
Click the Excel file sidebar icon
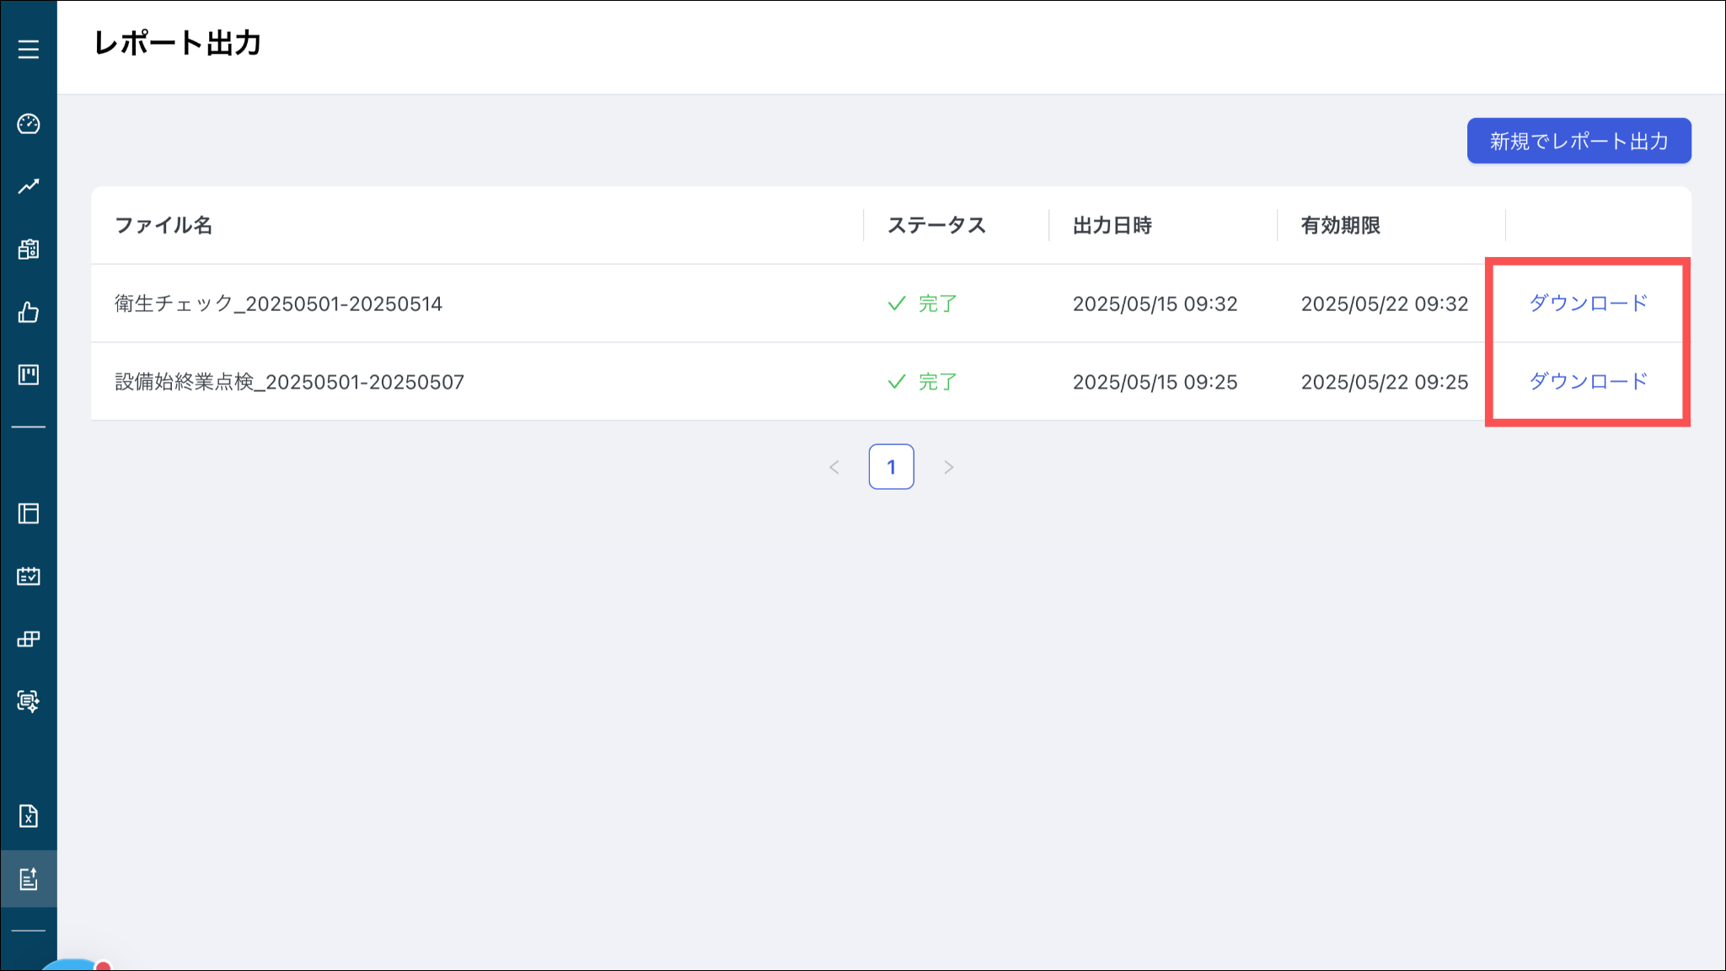[29, 816]
